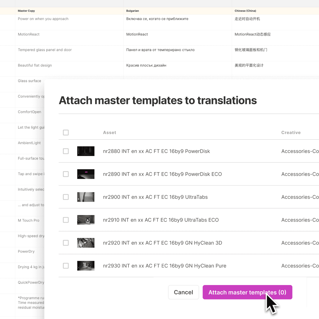This screenshot has height=319, width=319.
Task: Click the Cancel button
Action: click(183, 292)
